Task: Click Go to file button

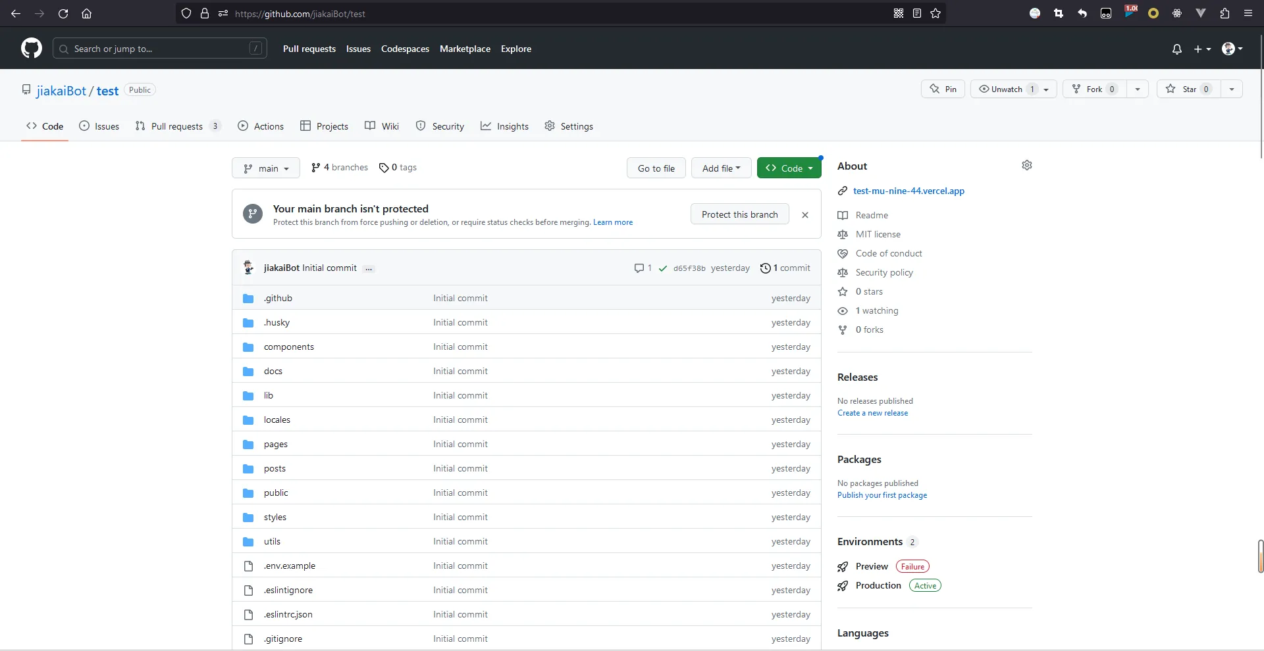Action: tap(656, 168)
